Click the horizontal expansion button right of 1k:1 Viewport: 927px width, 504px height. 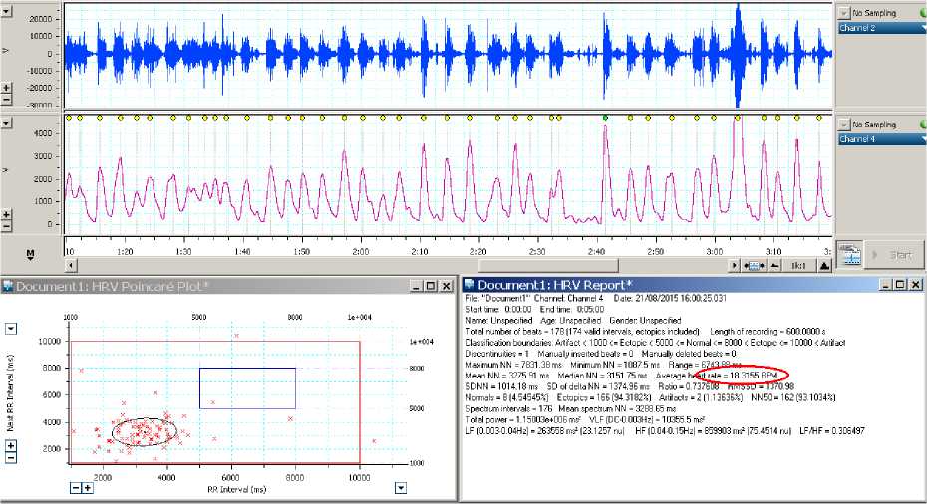(x=824, y=266)
